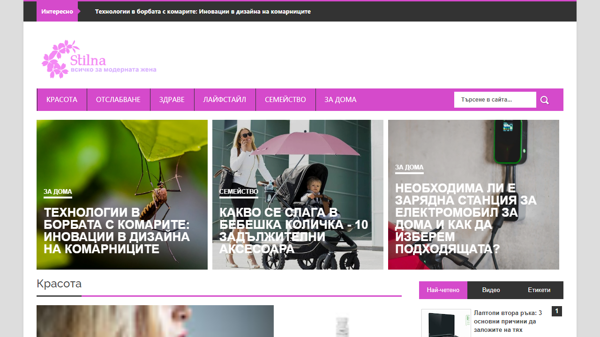600x337 pixels.
Task: Open the Семейство category
Action: [285, 100]
